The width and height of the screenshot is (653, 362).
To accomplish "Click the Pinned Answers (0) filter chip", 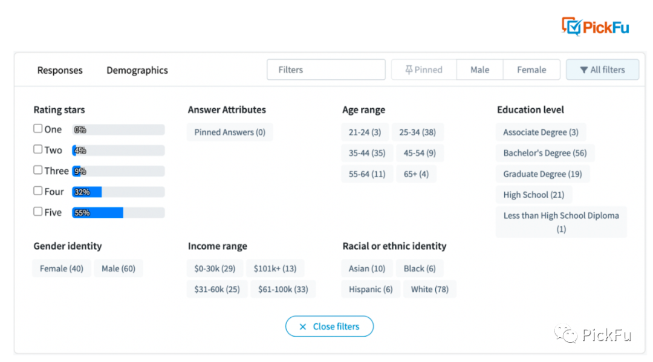I will click(230, 132).
